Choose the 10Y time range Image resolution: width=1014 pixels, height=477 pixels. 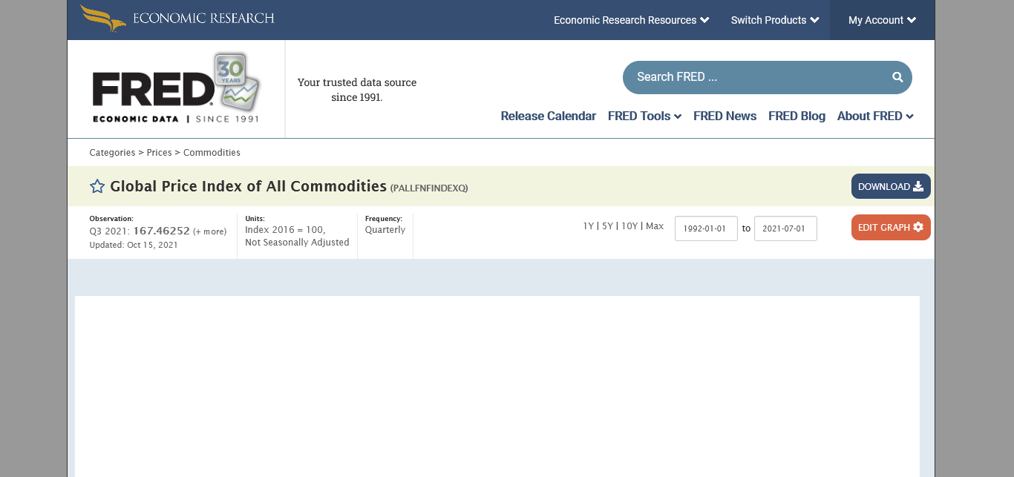pyautogui.click(x=629, y=226)
